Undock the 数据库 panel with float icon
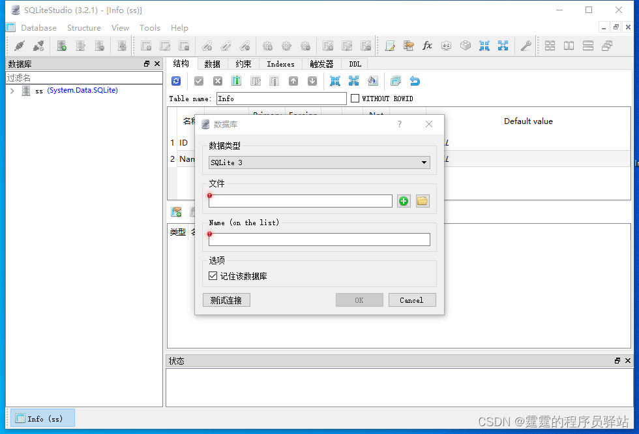This screenshot has height=434, width=639. click(147, 64)
